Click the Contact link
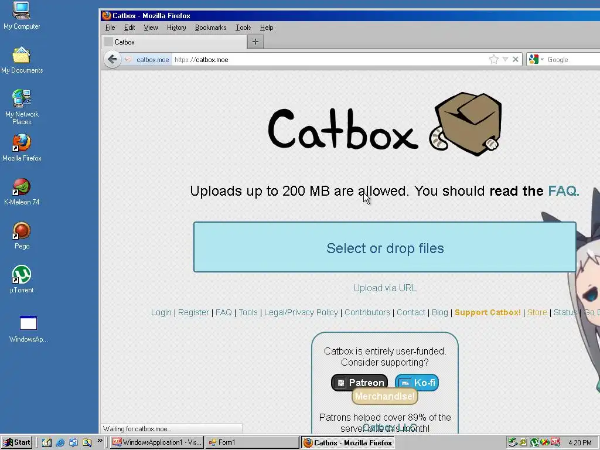This screenshot has width=600, height=450. pyautogui.click(x=411, y=312)
